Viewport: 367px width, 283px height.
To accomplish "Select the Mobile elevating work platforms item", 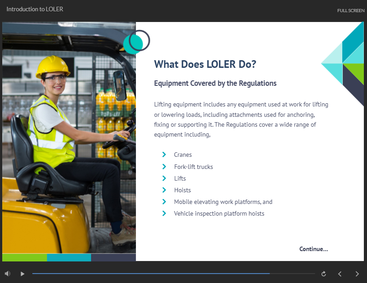I will click(223, 202).
